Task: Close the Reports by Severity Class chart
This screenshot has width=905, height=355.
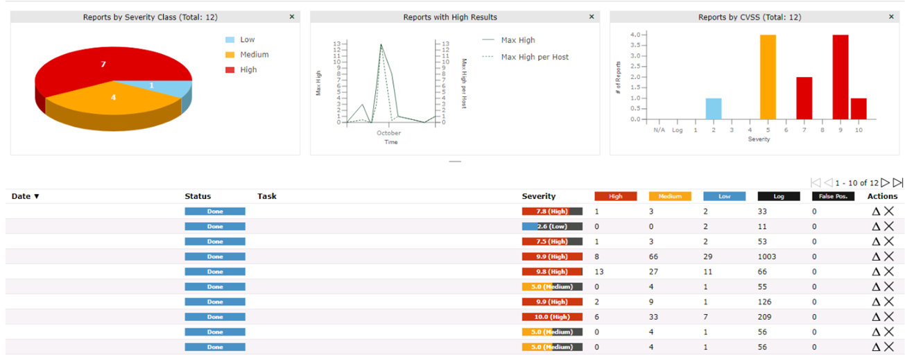Action: click(291, 17)
